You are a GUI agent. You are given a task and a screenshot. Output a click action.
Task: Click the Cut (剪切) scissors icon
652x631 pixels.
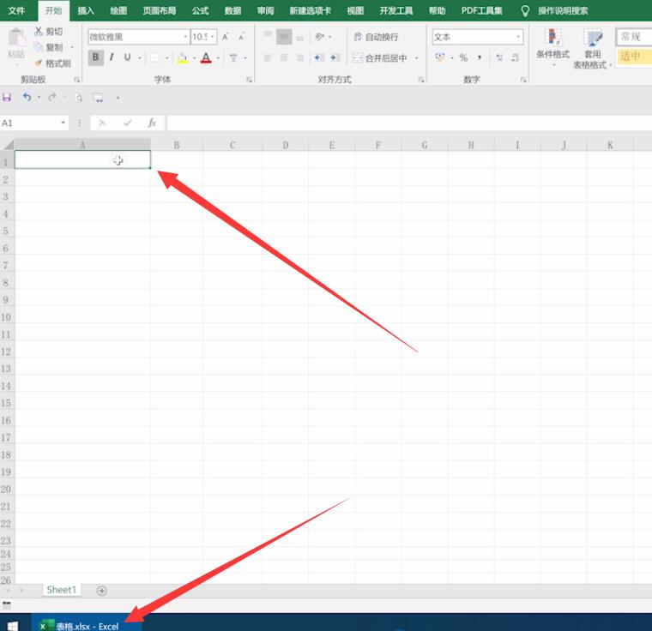39,31
